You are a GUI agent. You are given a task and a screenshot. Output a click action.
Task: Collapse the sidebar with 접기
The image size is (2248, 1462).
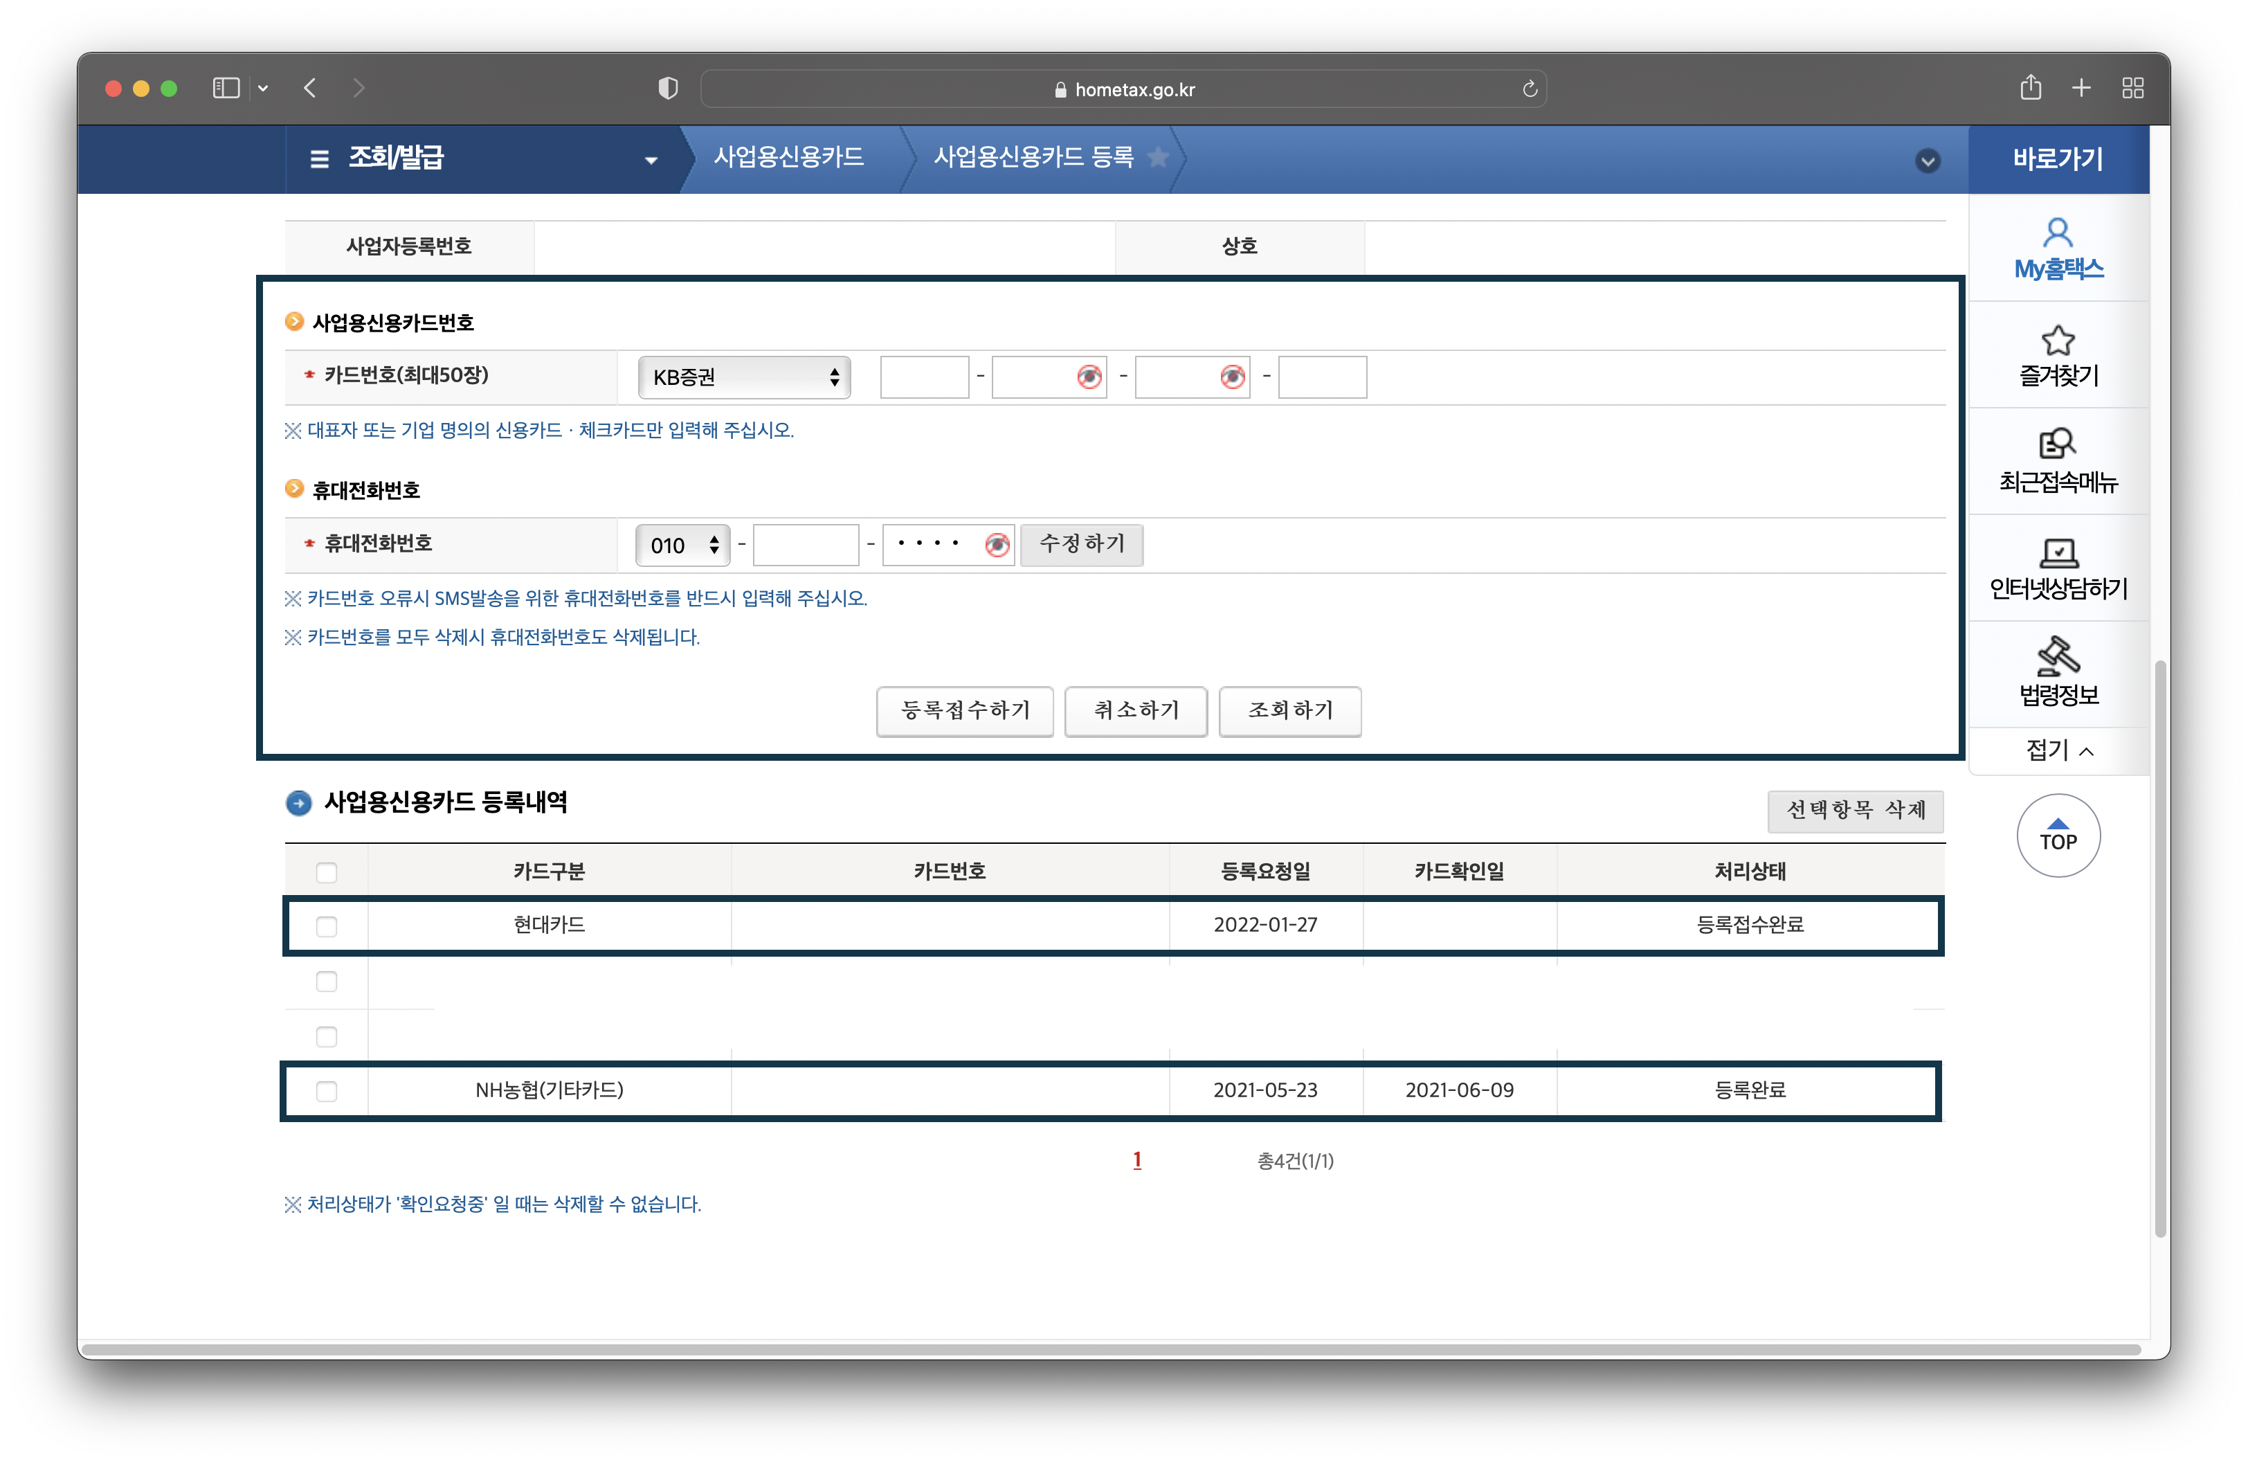pos(2057,751)
